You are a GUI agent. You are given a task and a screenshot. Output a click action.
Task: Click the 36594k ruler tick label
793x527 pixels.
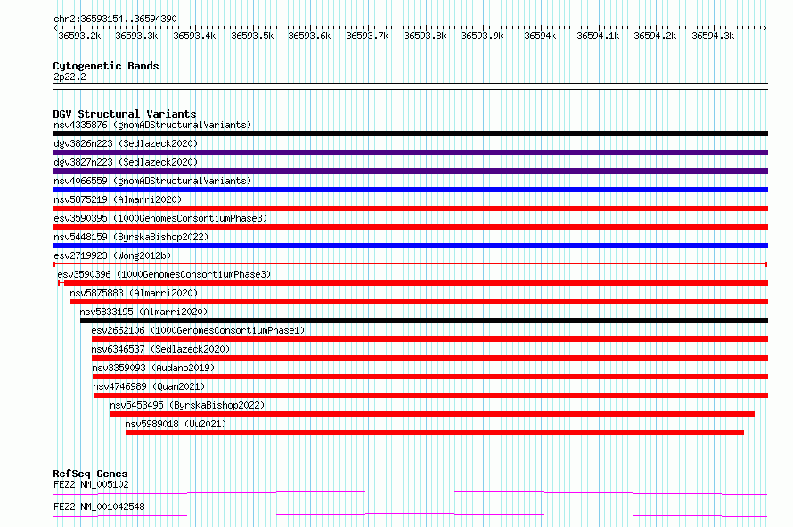click(540, 36)
